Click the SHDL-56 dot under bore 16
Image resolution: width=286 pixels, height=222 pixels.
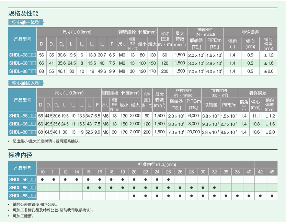click(100, 179)
